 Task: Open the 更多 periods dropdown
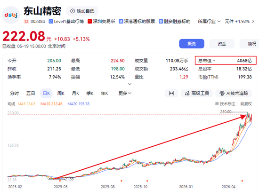pyautogui.click(x=125, y=93)
